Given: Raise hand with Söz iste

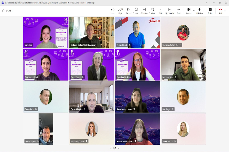Looking at the screenshot, I should [x=128, y=11].
